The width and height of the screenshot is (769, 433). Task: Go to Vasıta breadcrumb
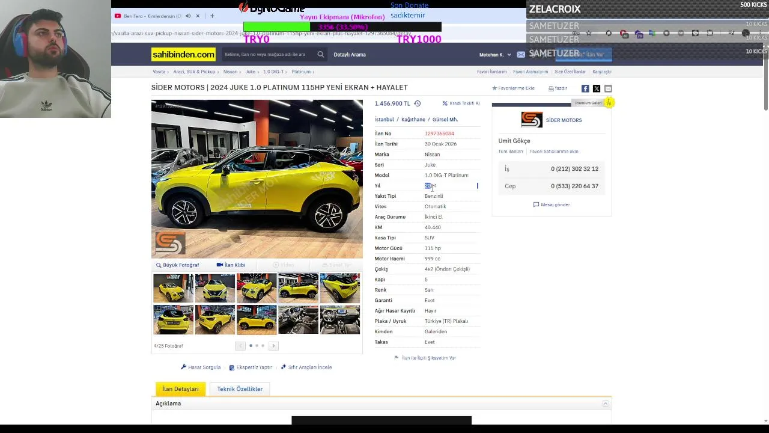point(159,72)
